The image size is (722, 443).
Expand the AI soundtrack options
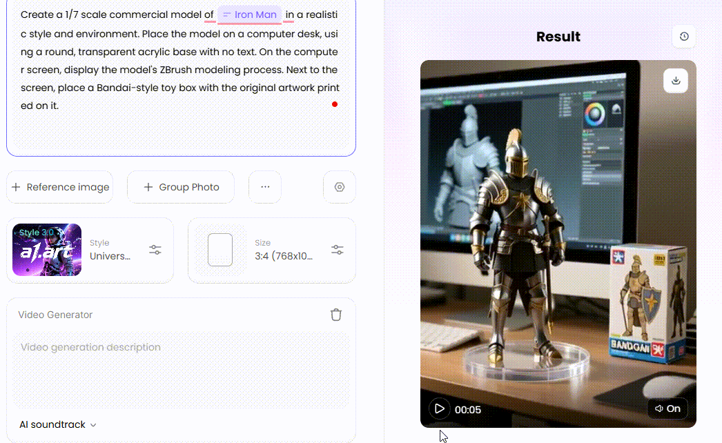(57, 424)
